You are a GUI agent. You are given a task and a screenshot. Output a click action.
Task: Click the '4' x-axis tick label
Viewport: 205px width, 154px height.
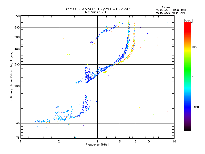pos(97,141)
